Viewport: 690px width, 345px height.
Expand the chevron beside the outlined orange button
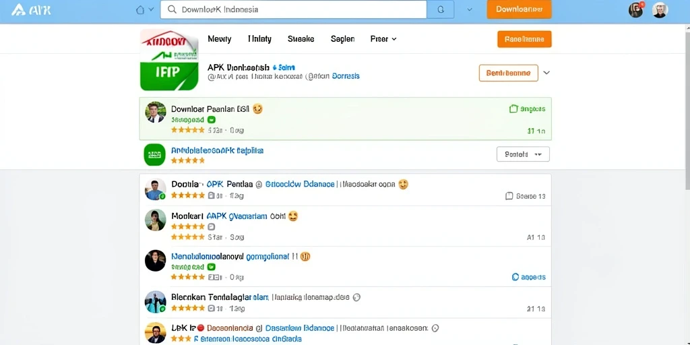tap(546, 73)
